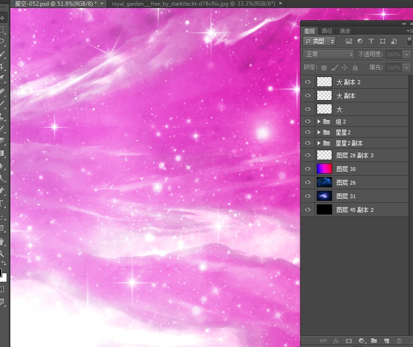Hide the 大 副本 layer
Screen dimensions: 413x347
click(x=308, y=96)
